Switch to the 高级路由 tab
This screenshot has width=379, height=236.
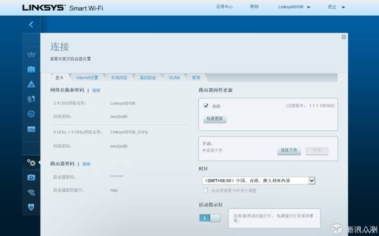147,77
